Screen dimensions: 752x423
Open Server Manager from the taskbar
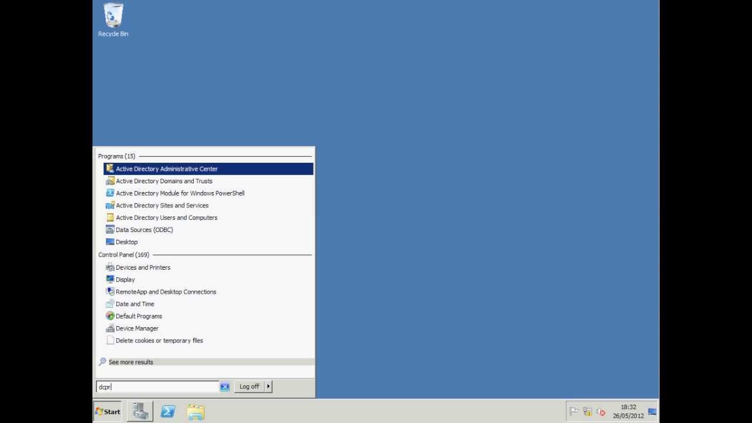140,411
